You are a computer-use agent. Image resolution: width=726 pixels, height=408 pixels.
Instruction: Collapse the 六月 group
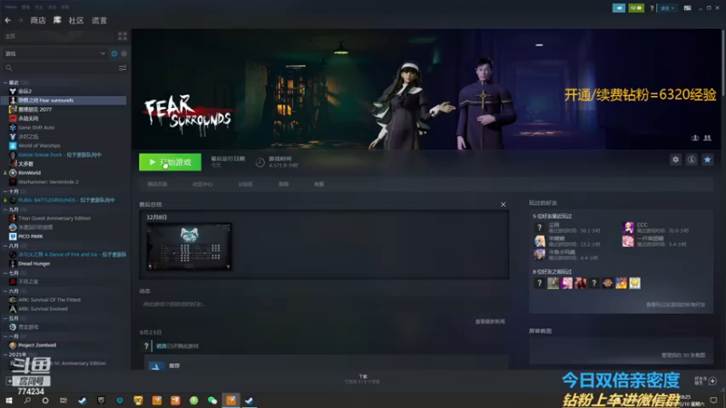pyautogui.click(x=5, y=291)
